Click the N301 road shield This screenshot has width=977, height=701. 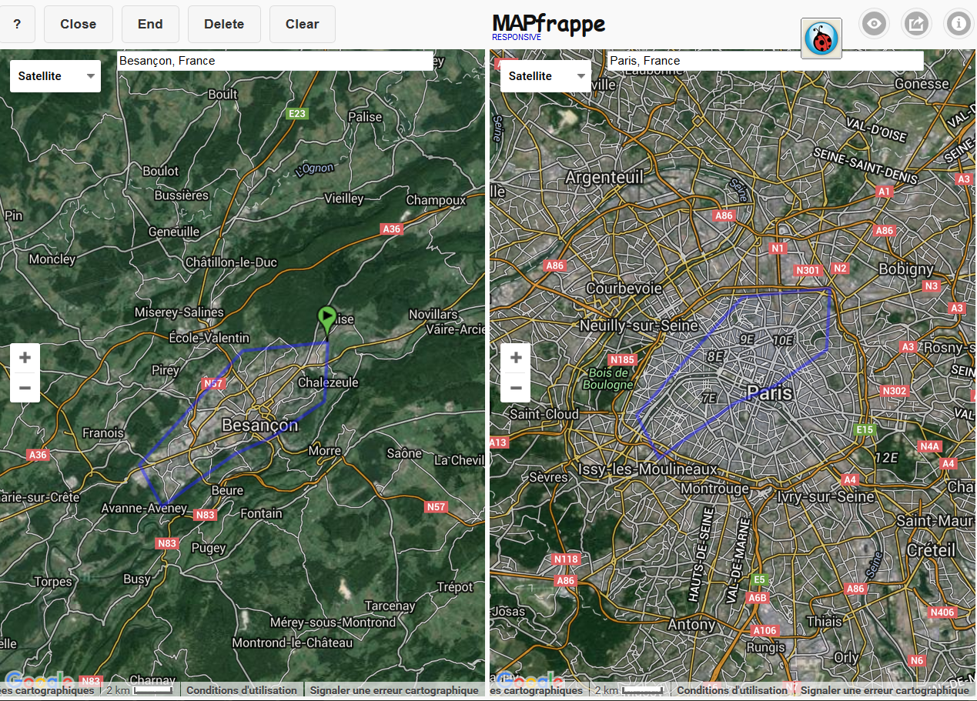pyautogui.click(x=809, y=270)
